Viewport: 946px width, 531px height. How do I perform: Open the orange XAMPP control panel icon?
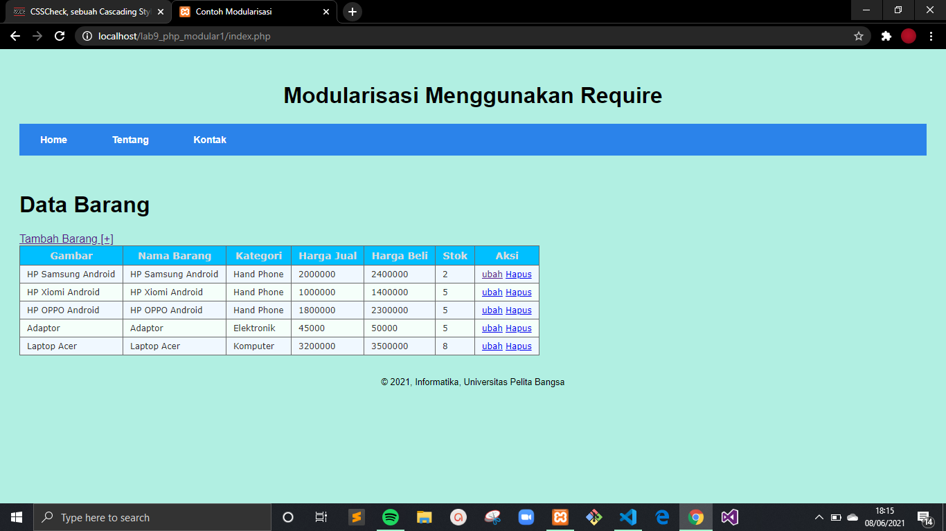click(x=560, y=516)
